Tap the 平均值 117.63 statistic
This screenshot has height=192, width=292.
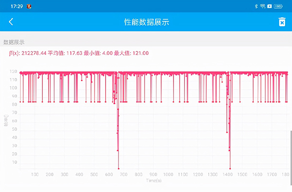65,53
